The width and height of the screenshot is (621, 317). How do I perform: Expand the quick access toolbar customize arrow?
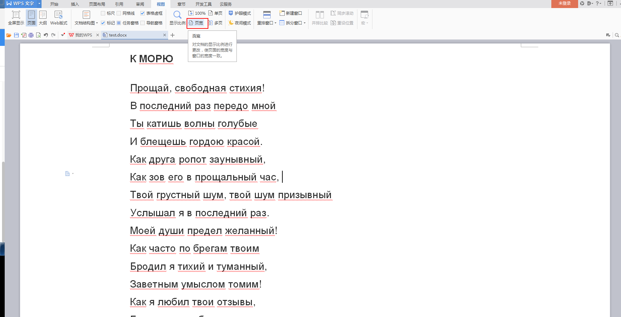coord(63,35)
